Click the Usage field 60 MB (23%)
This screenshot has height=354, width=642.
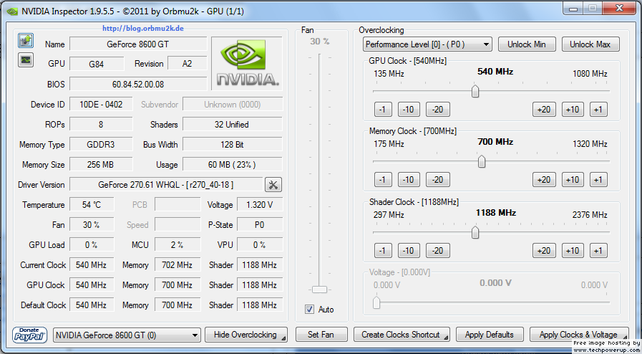[x=232, y=165]
